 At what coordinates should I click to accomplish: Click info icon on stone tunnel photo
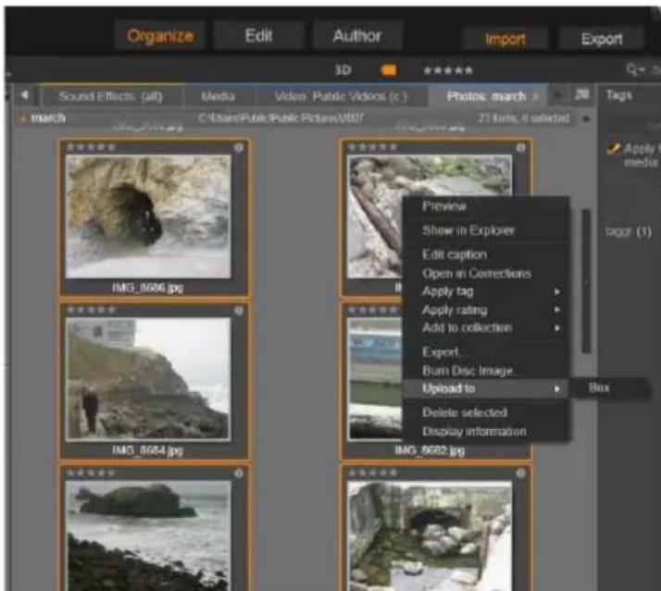click(521, 473)
